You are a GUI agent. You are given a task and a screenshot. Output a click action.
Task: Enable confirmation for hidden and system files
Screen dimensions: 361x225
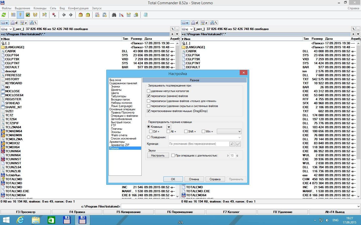point(148,106)
